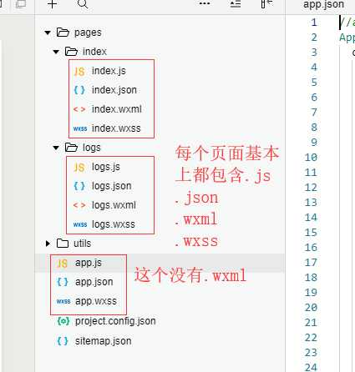Select the logs folder name

pos(92,148)
